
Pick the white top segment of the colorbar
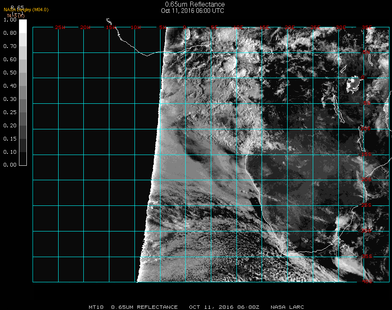point(23,26)
